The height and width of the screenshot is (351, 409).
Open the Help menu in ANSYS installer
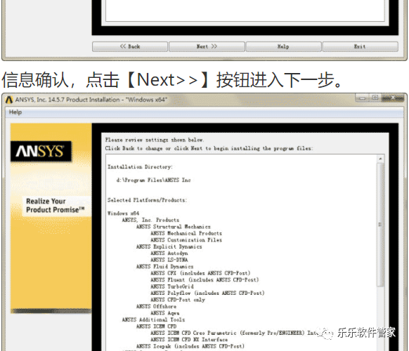pos(15,112)
